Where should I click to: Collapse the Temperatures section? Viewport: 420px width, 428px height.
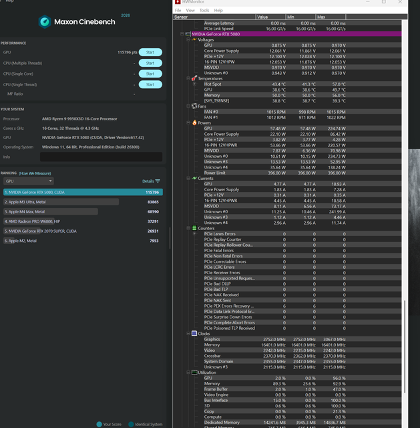click(188, 78)
